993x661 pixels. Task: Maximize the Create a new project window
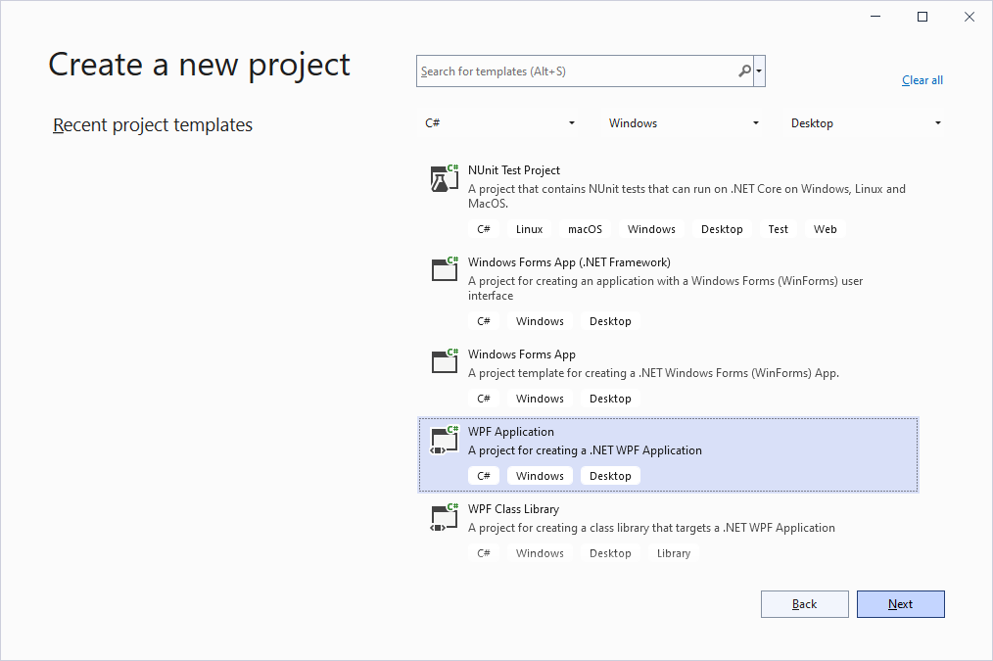(922, 17)
